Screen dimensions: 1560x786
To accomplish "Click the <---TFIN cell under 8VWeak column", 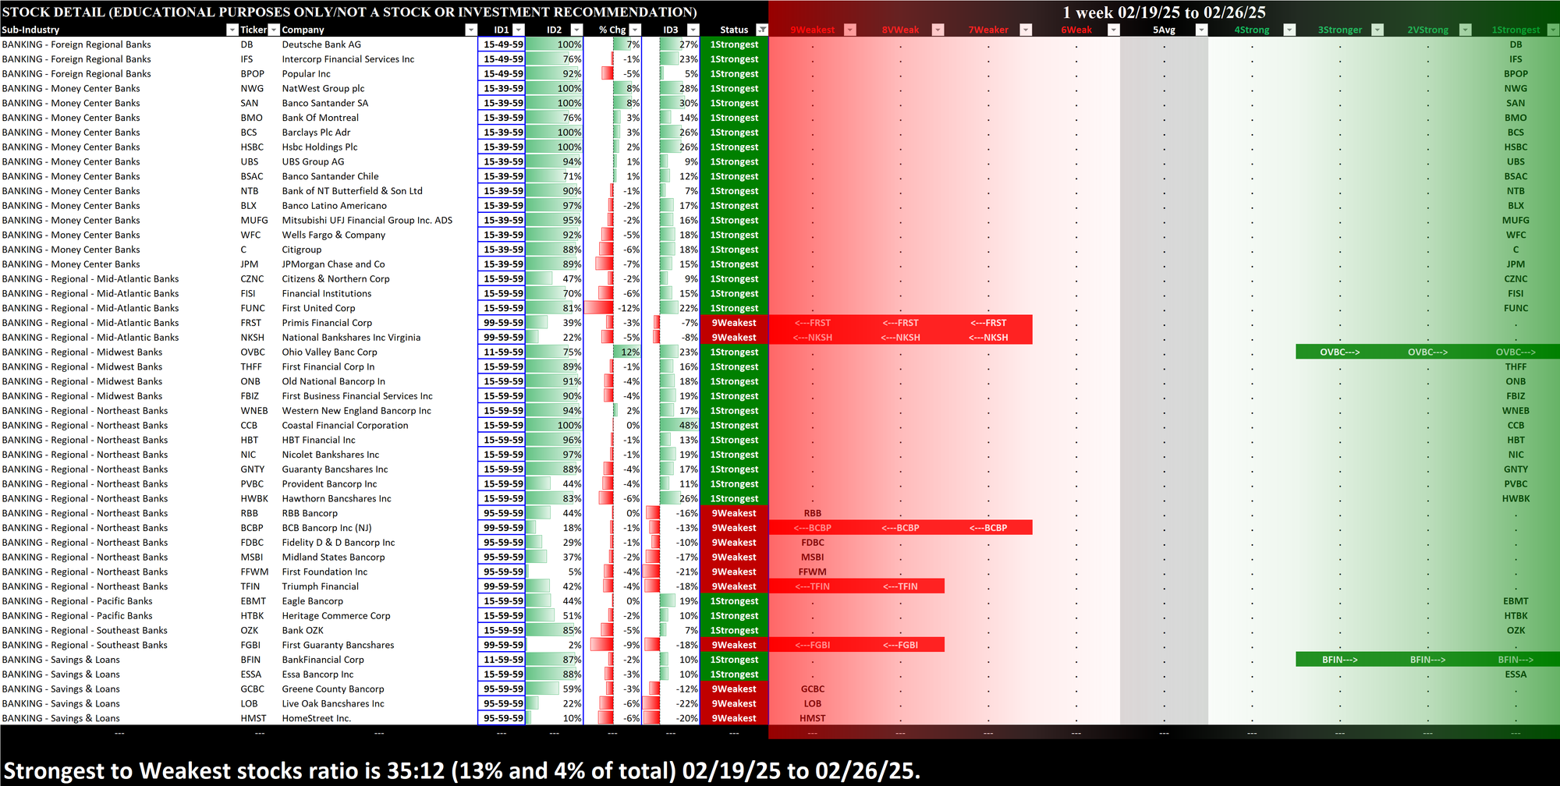I will pyautogui.click(x=900, y=586).
